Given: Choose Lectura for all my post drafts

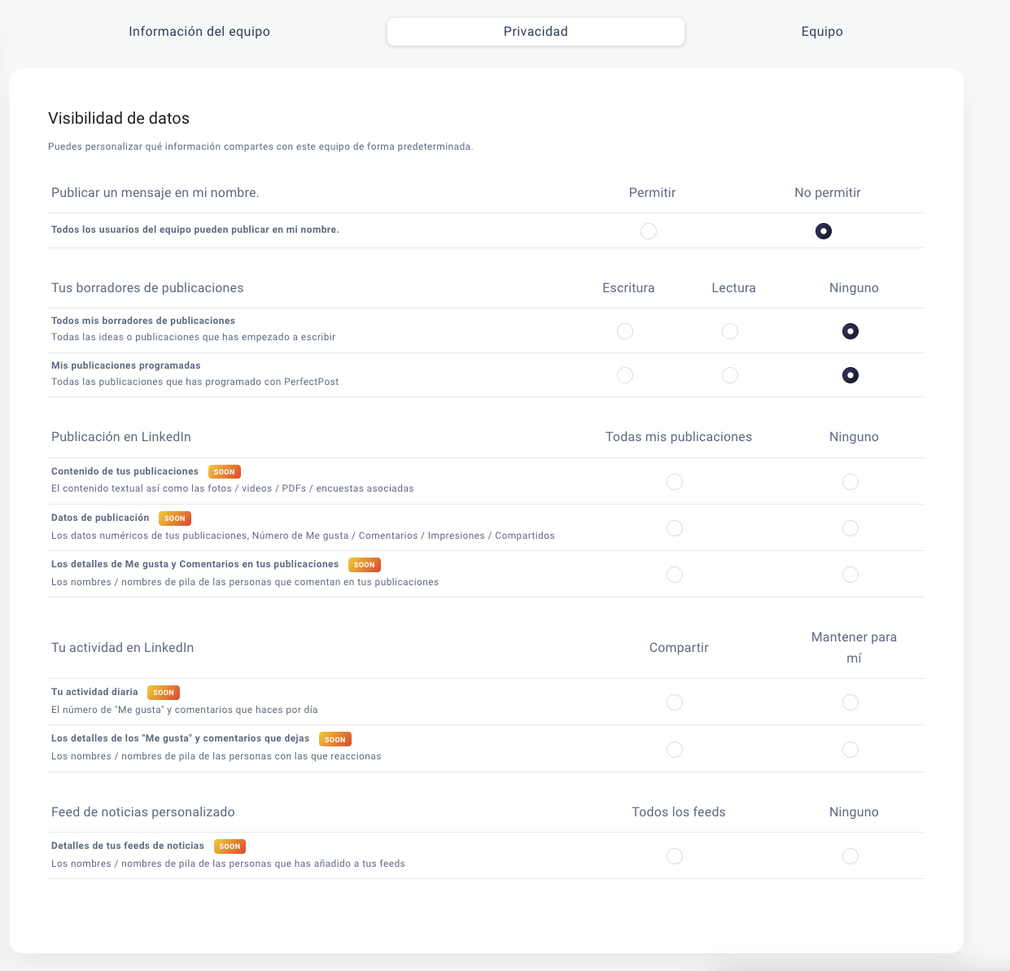Looking at the screenshot, I should point(730,331).
